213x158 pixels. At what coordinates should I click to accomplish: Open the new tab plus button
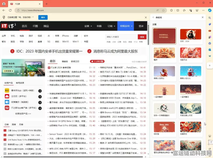(47, 4)
